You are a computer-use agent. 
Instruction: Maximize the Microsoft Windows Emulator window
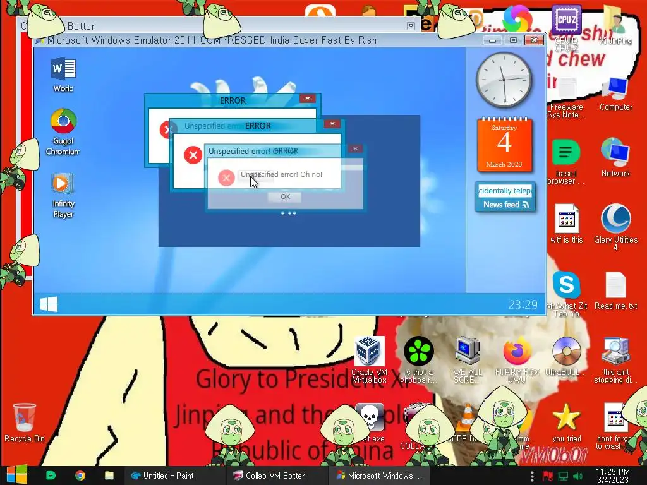pos(513,40)
